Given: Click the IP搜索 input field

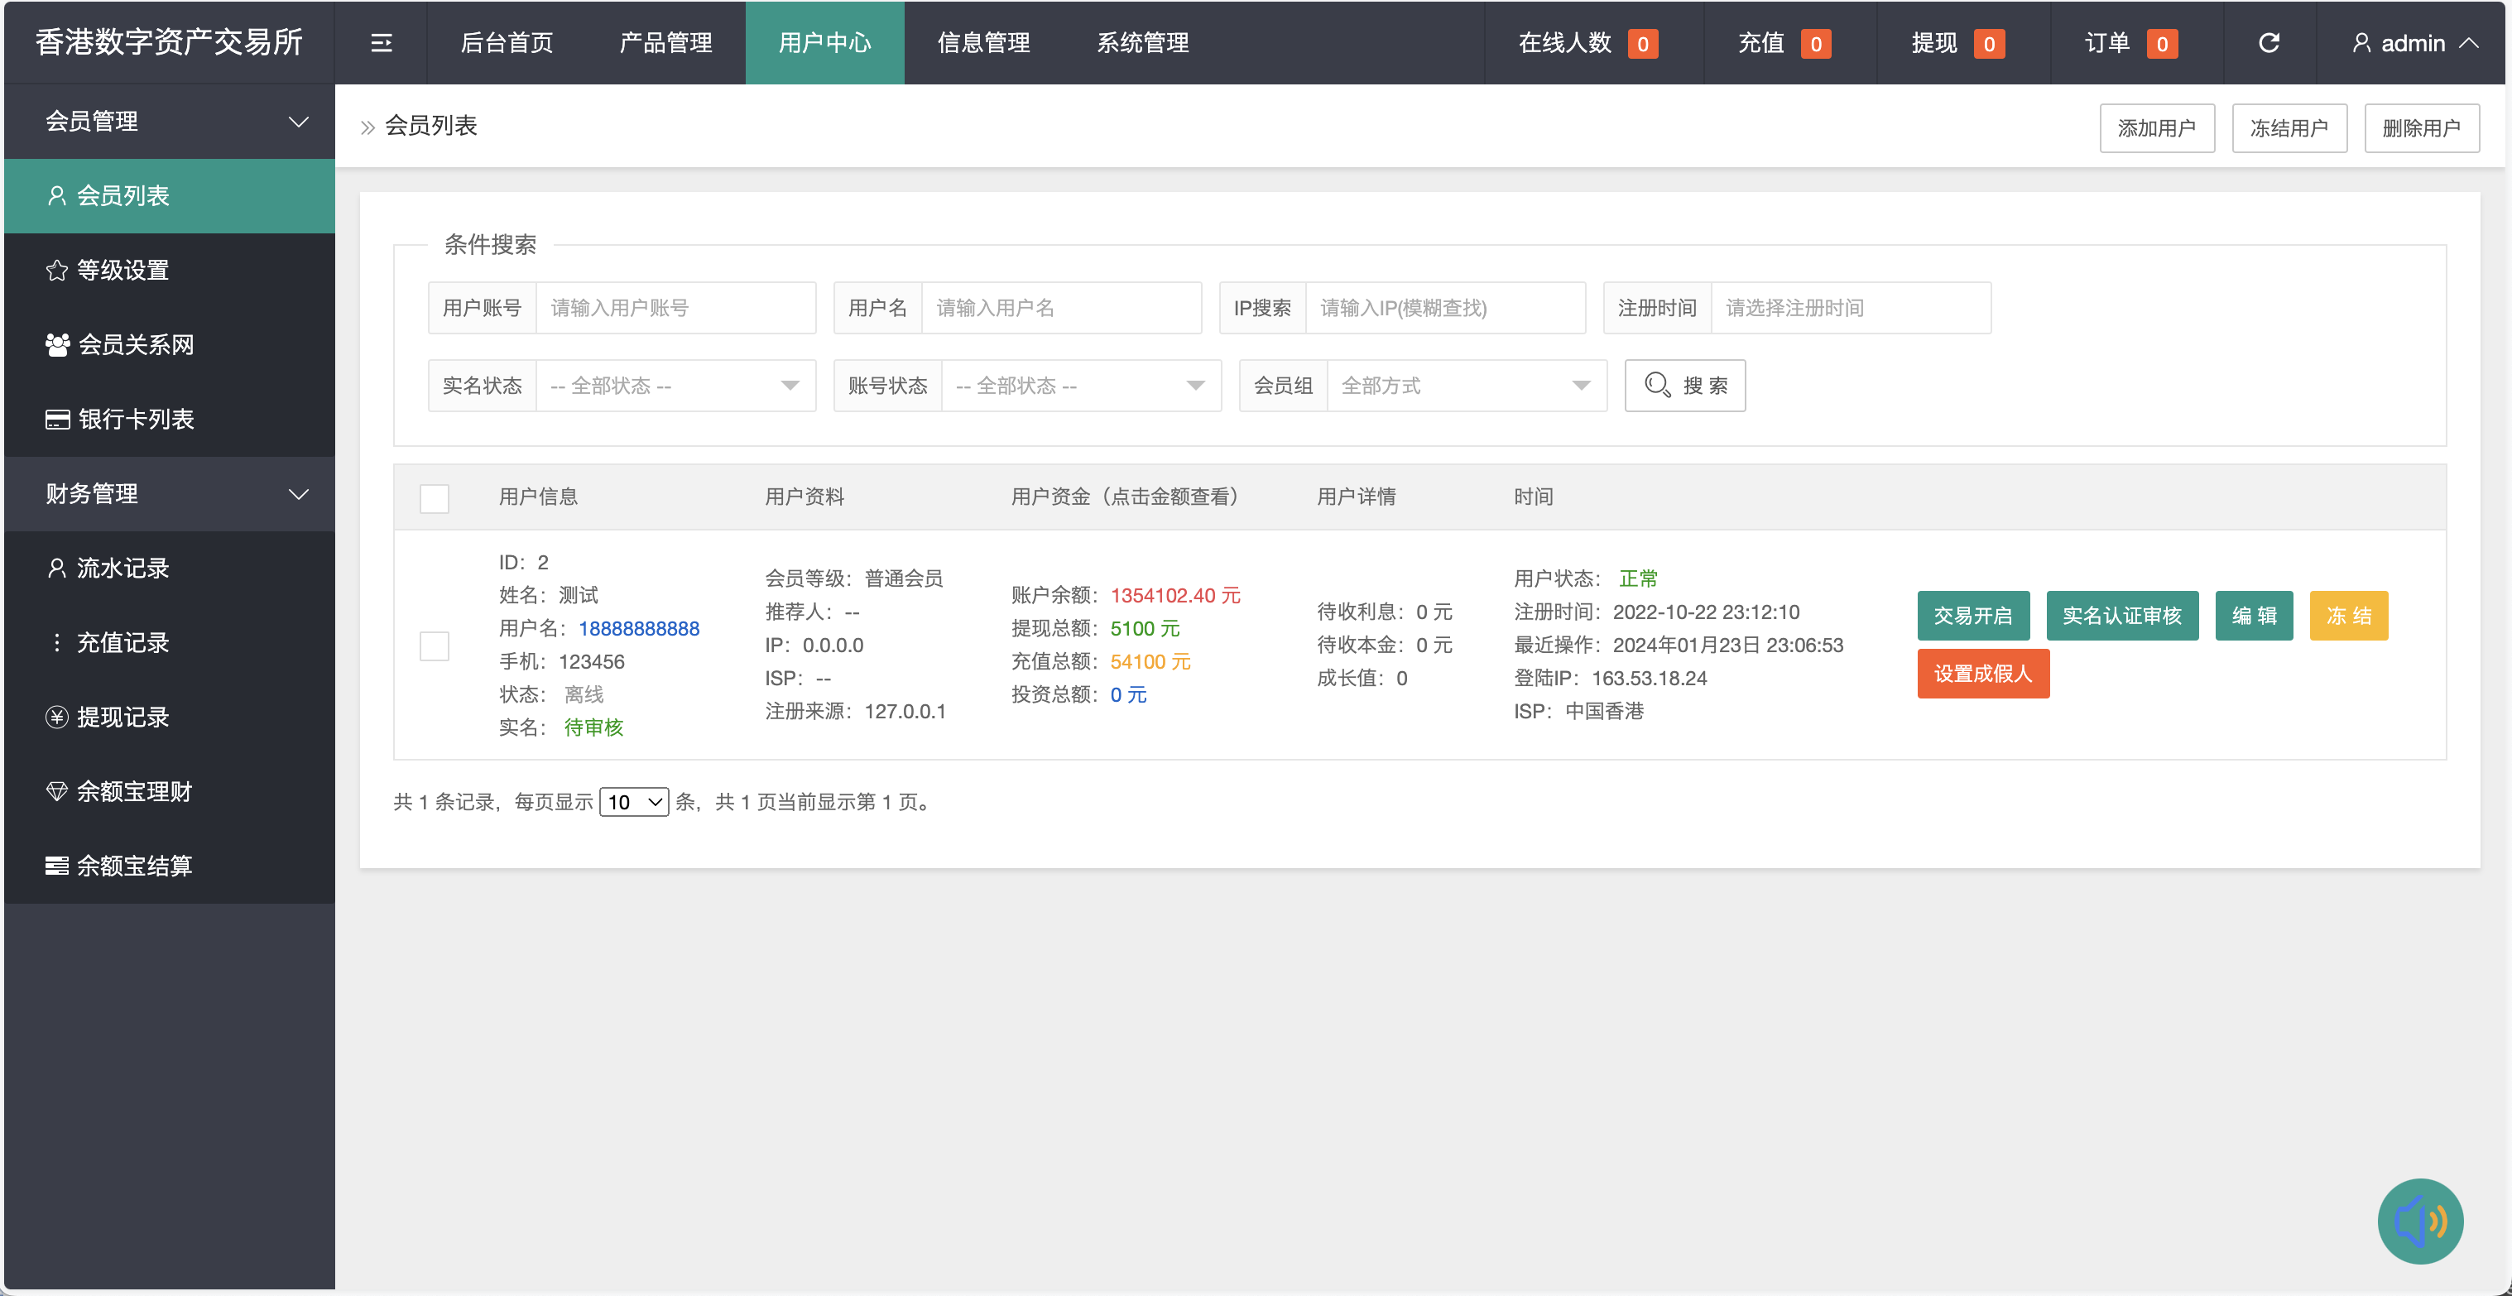Looking at the screenshot, I should tap(1446, 307).
